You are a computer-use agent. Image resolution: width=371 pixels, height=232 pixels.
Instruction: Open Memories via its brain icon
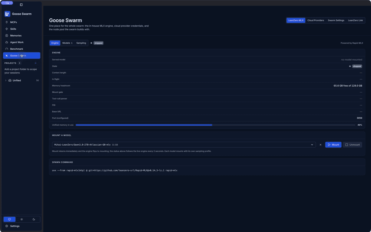pyautogui.click(x=7, y=36)
